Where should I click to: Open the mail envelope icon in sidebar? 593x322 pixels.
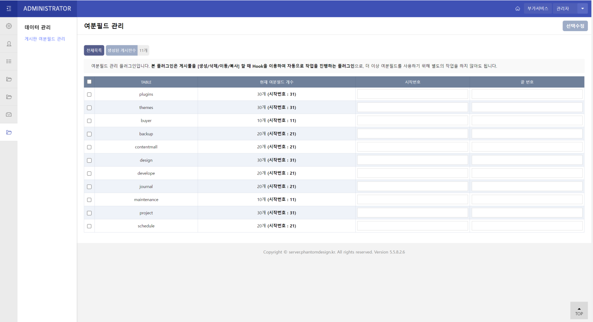[x=9, y=114]
